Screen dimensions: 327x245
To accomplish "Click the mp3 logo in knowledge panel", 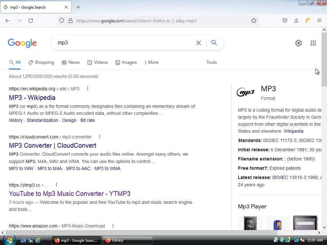I will [x=246, y=92].
